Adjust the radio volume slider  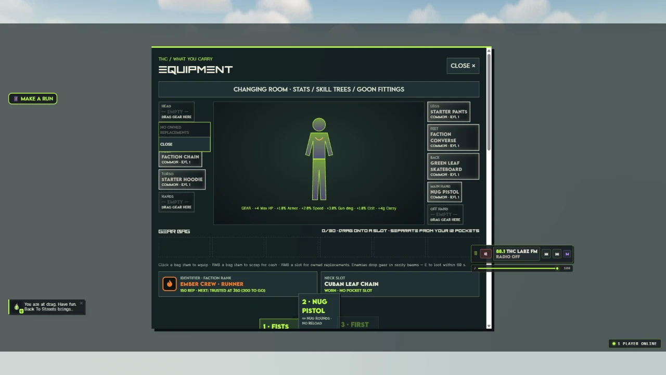click(x=518, y=268)
